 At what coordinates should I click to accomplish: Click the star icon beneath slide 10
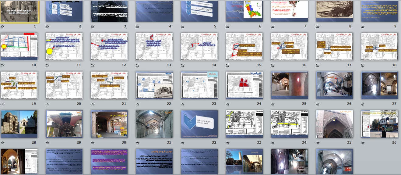coord(2,65)
